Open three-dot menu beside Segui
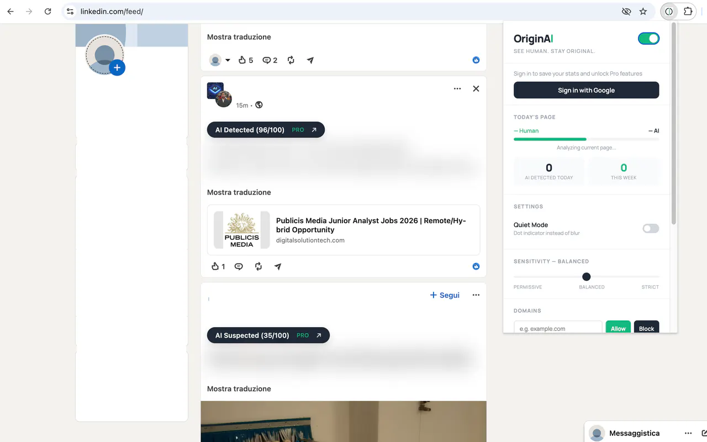 (x=476, y=295)
